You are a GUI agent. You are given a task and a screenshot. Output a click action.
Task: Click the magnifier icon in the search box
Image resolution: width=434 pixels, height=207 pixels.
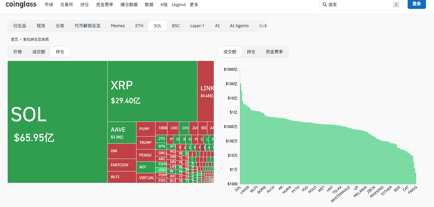coord(325,5)
